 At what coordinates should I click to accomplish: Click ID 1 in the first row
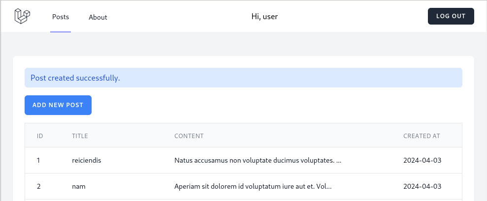[x=38, y=160]
